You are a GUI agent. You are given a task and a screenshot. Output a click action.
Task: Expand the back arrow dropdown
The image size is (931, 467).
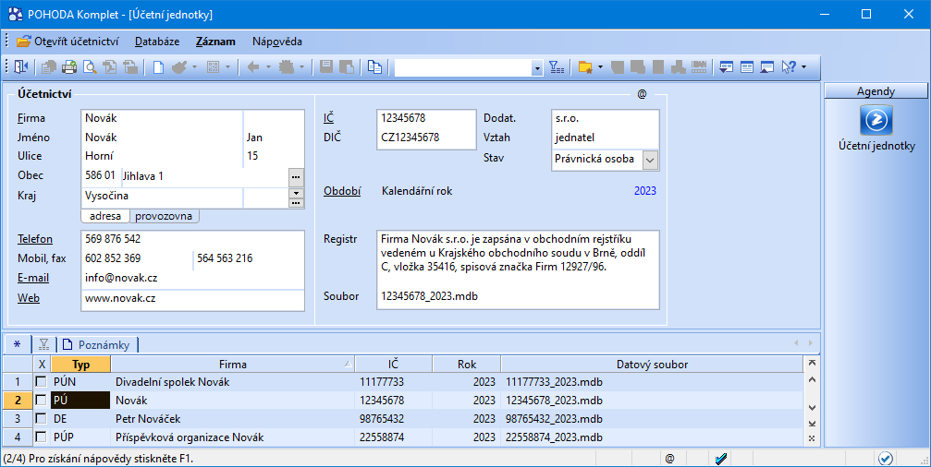pyautogui.click(x=268, y=67)
